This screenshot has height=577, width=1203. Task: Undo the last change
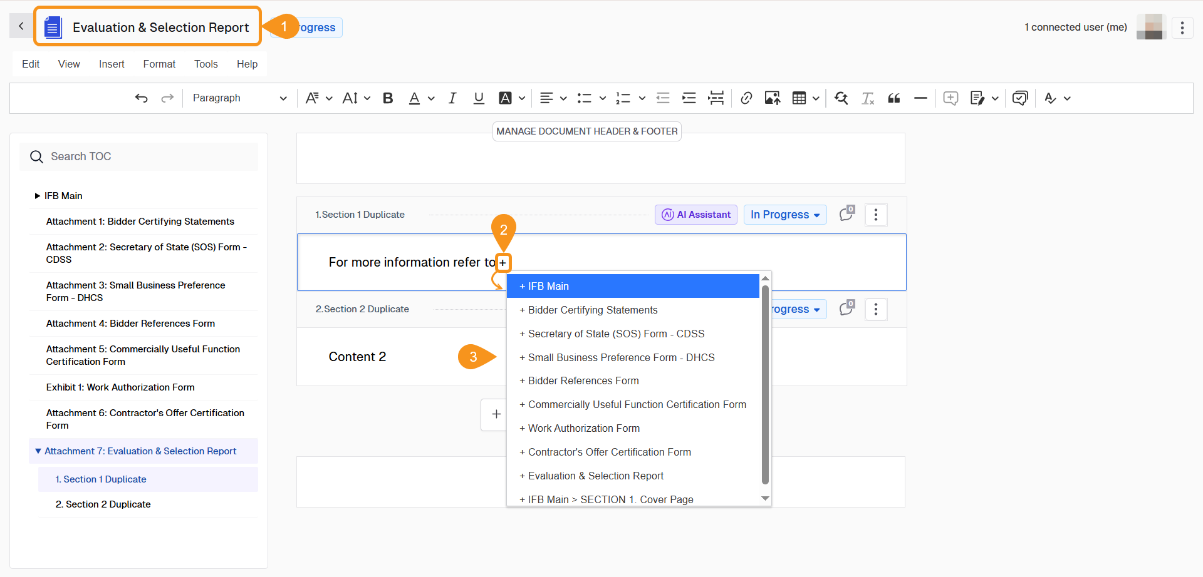coord(142,98)
